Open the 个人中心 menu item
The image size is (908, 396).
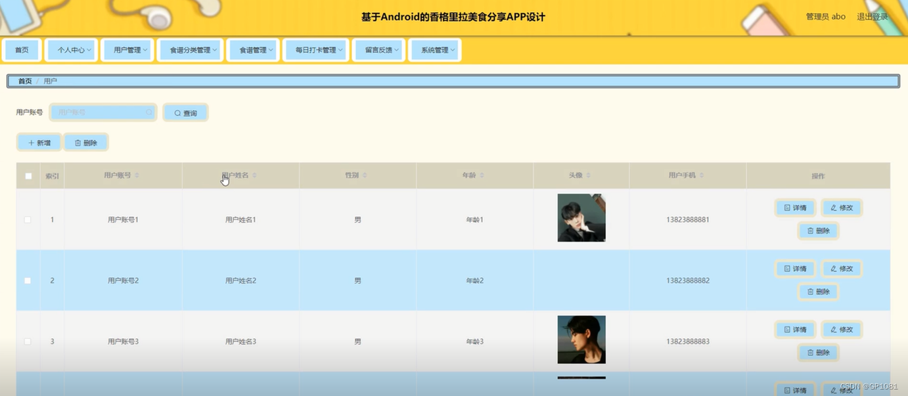(x=71, y=49)
